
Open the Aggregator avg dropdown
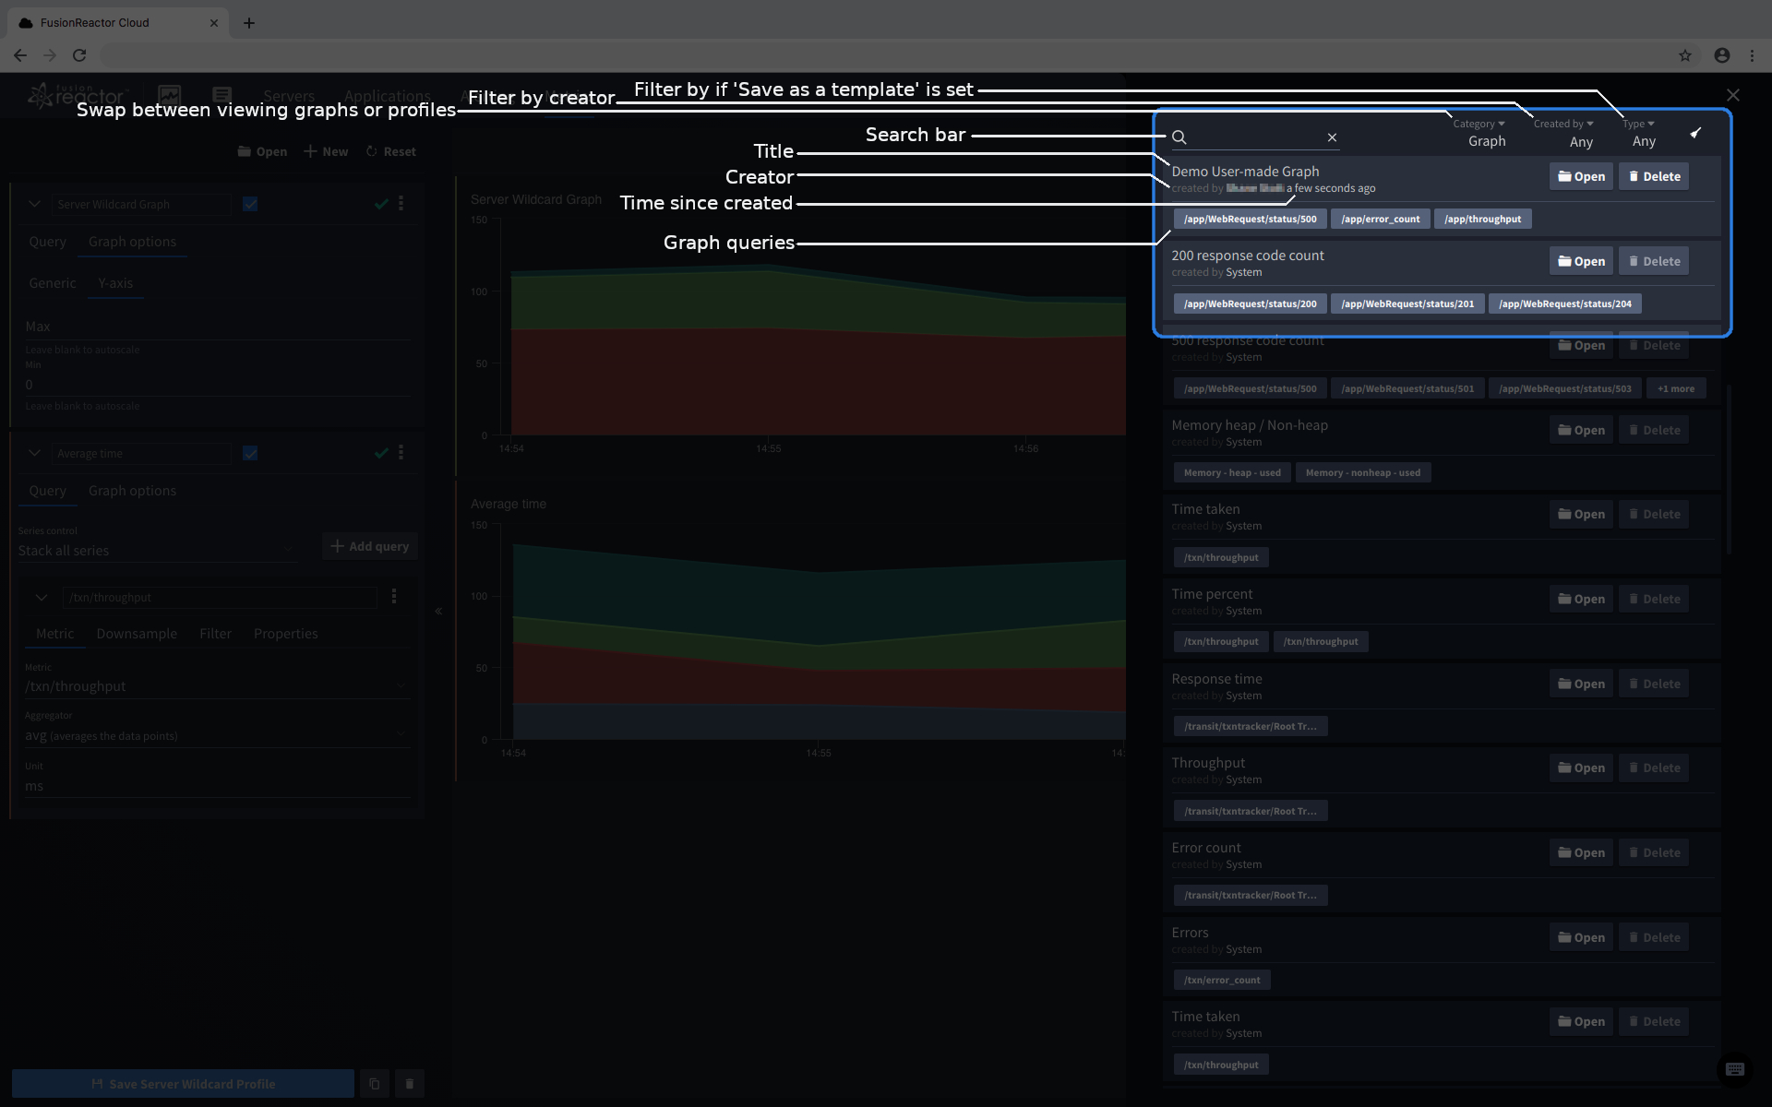click(216, 734)
